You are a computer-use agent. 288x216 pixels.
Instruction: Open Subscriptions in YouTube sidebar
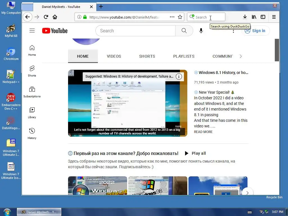pos(32,92)
